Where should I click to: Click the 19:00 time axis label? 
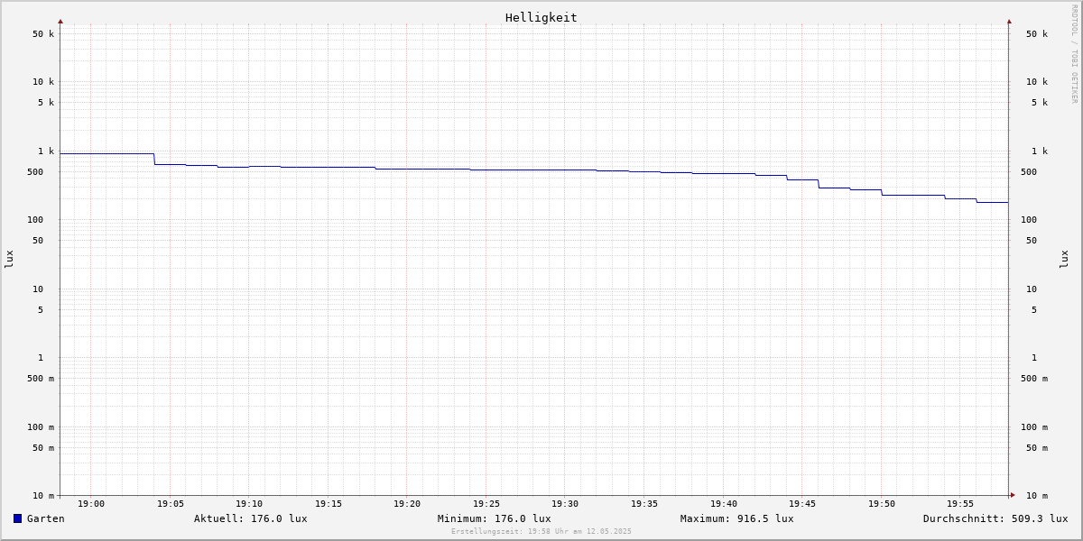[x=91, y=504]
